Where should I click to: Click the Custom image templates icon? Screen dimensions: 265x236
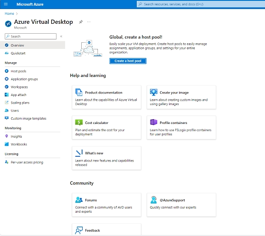point(7,118)
